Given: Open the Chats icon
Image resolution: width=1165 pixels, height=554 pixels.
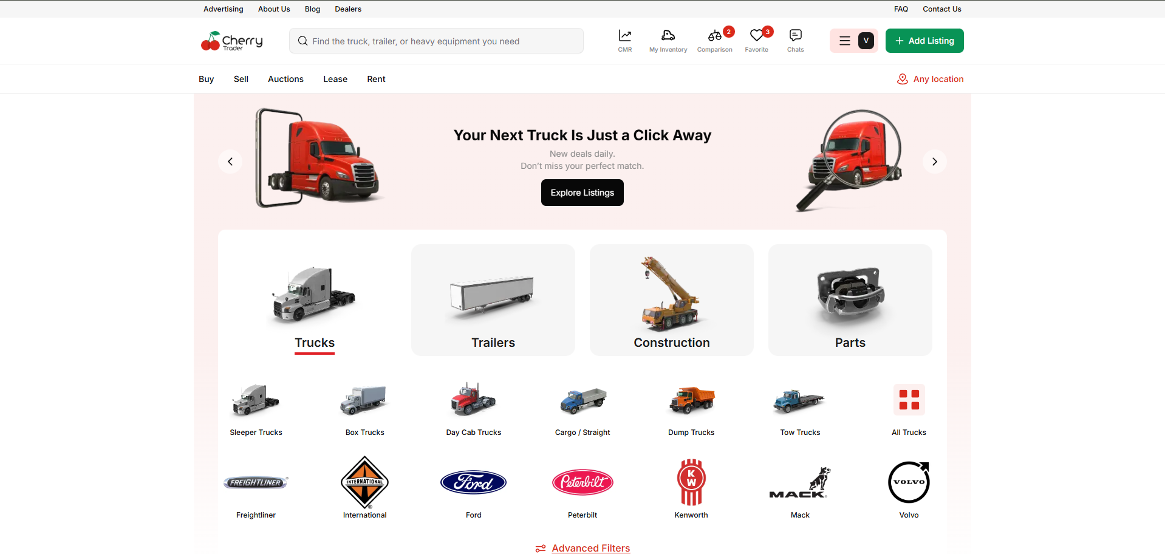Looking at the screenshot, I should click(x=795, y=36).
